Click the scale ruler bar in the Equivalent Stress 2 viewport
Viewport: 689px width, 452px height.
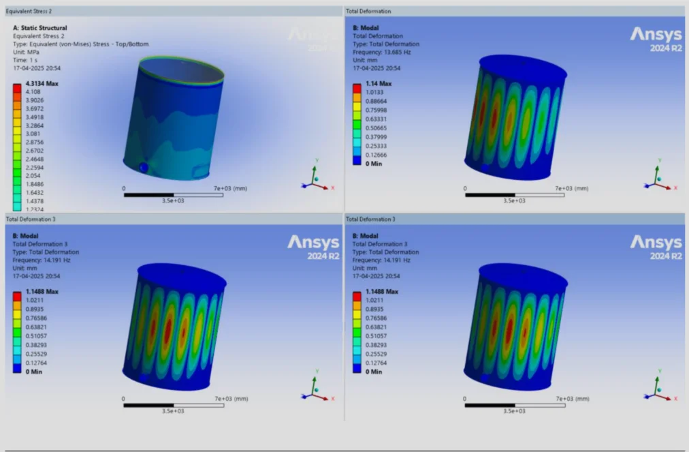point(174,195)
